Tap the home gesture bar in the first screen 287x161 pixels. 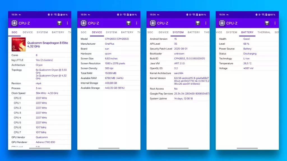40,148
